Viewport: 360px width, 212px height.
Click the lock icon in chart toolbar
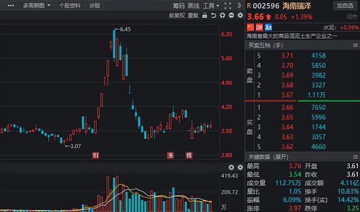tap(205, 15)
